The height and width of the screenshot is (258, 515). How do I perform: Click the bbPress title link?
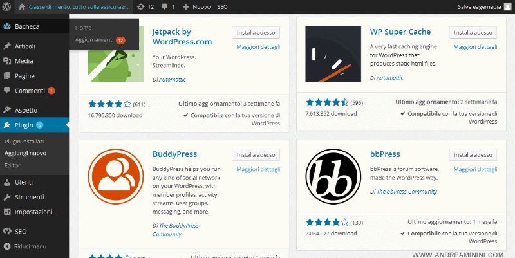tap(385, 154)
